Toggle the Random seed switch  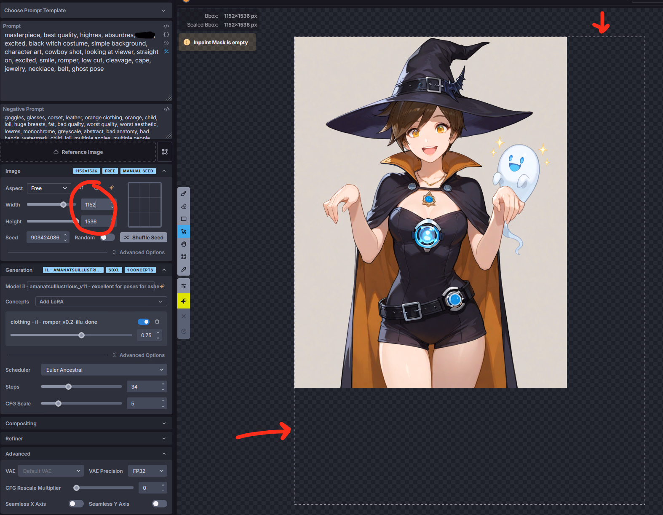coord(107,238)
